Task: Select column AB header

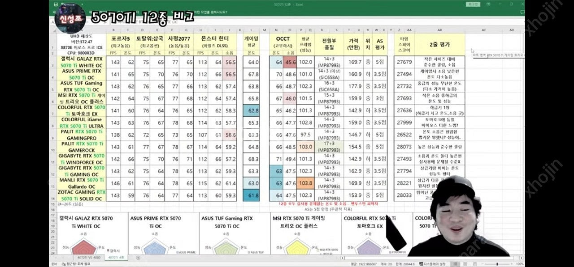Action: click(439, 30)
